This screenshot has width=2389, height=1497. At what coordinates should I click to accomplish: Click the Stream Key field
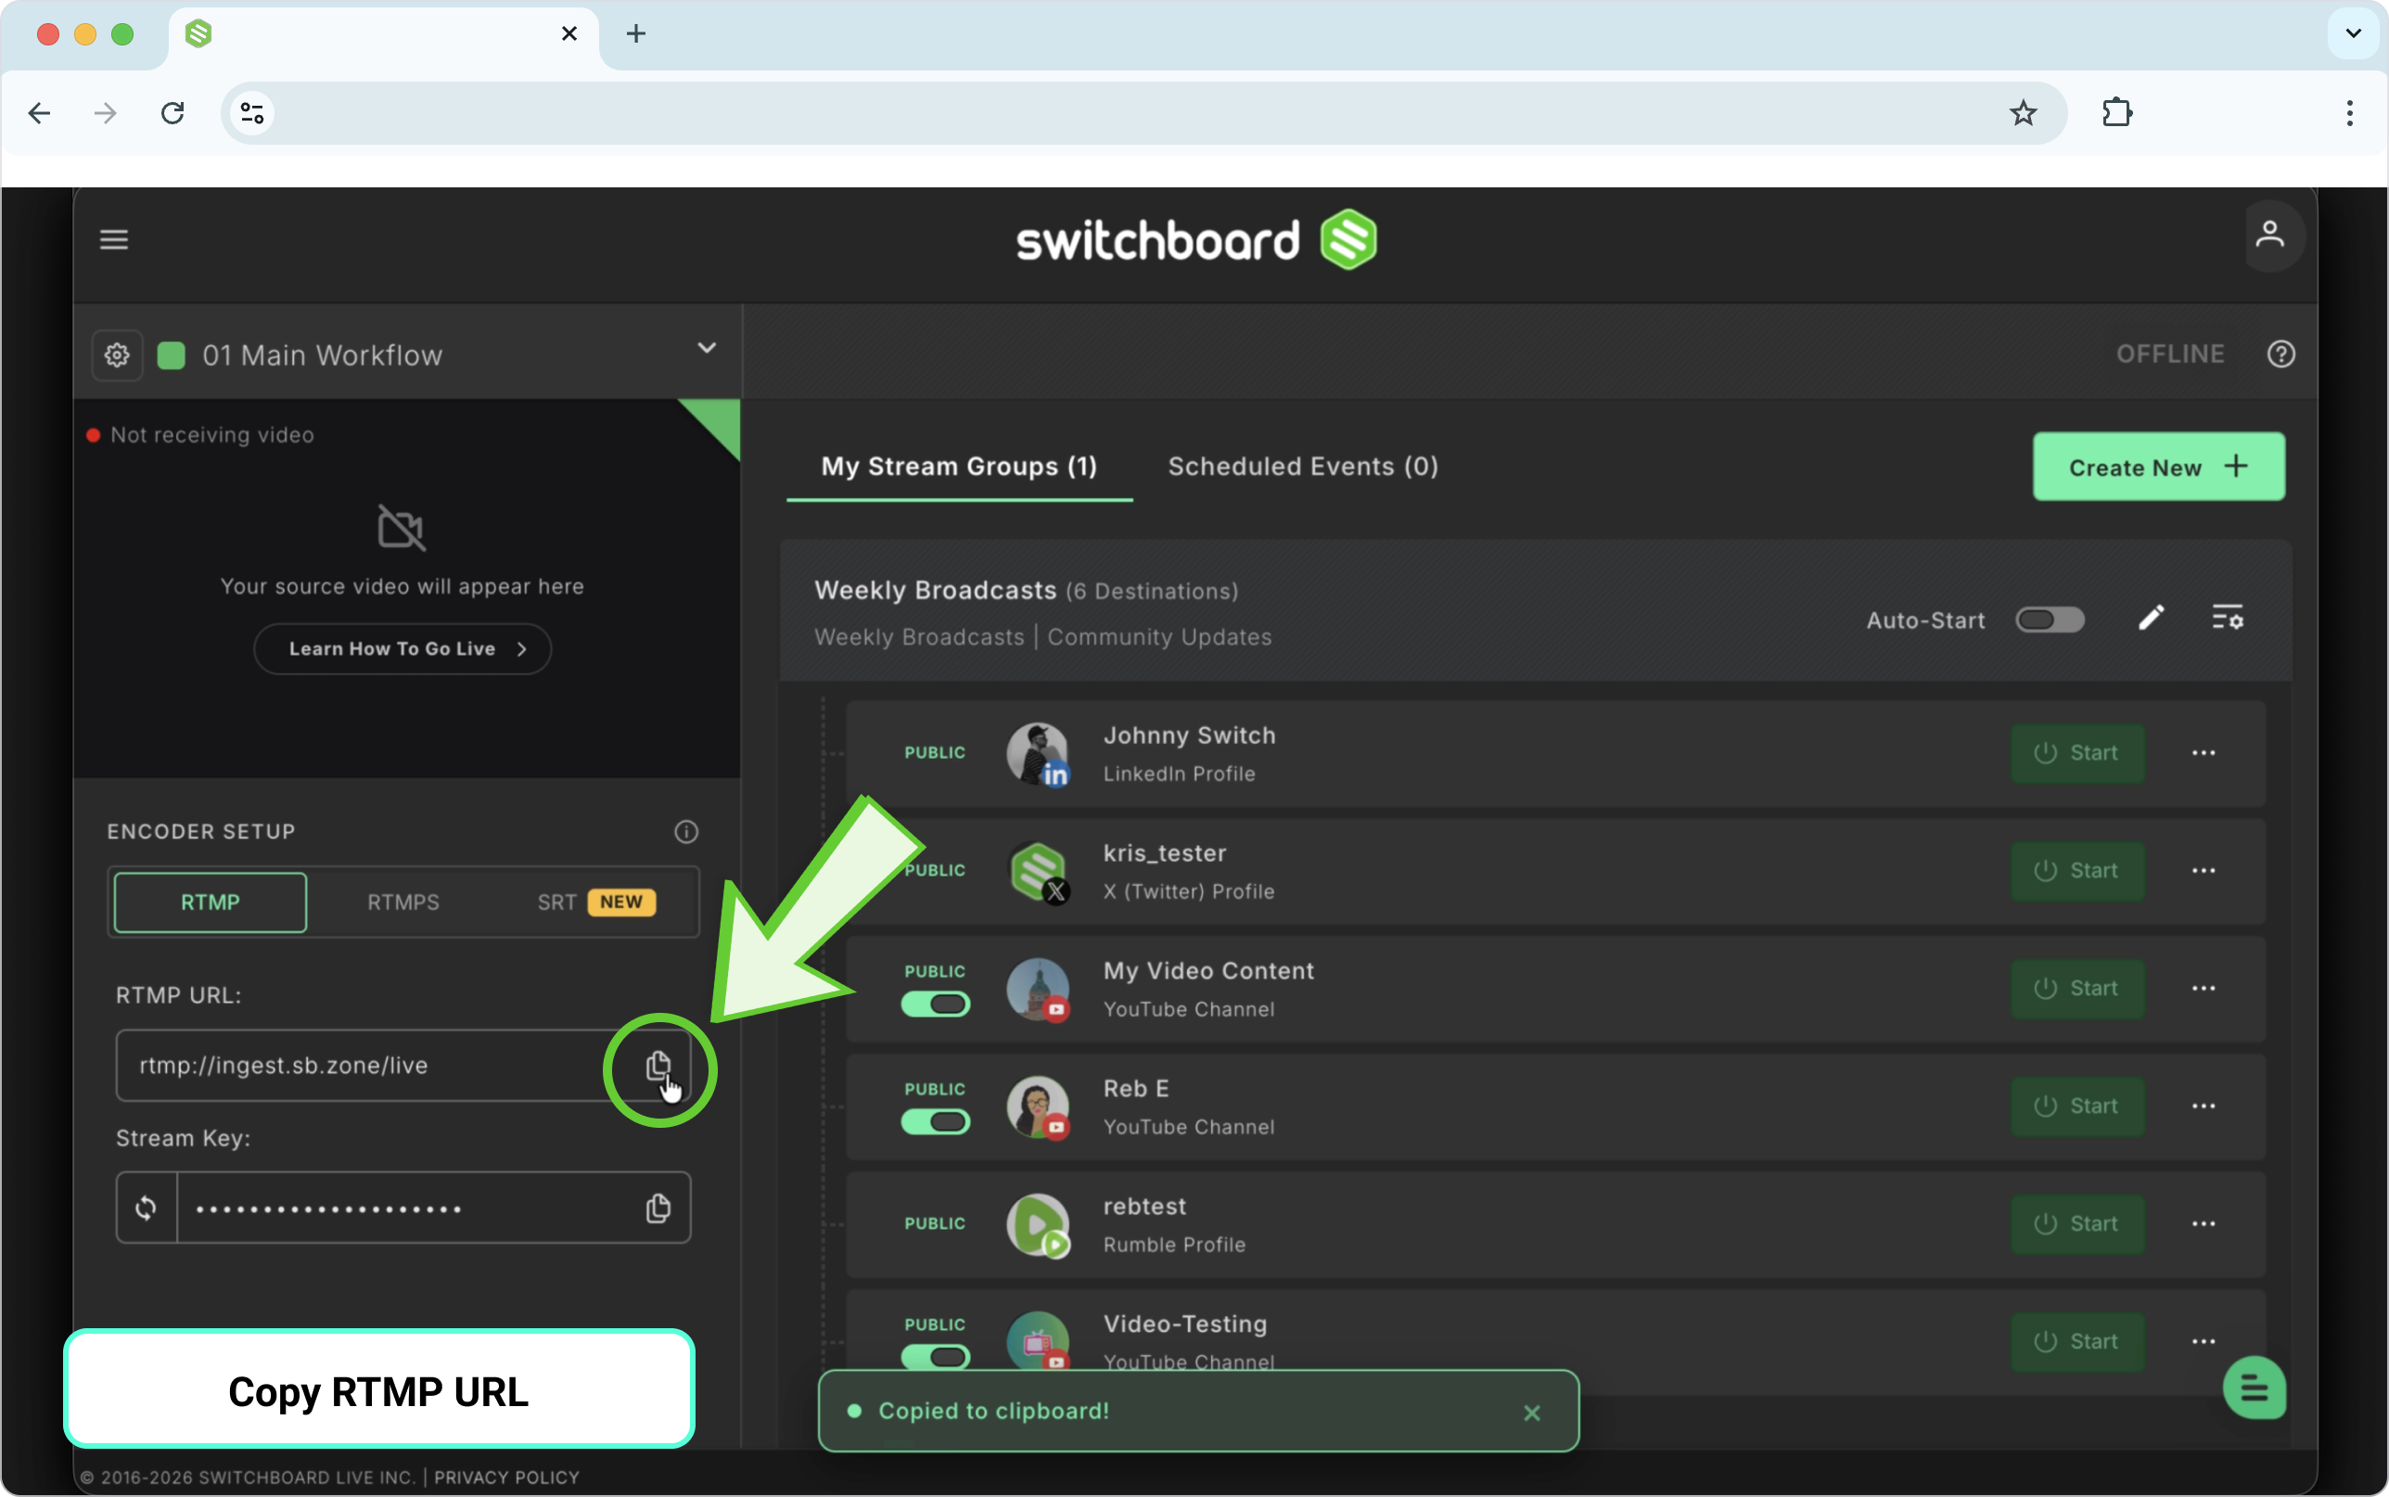tap(402, 1208)
